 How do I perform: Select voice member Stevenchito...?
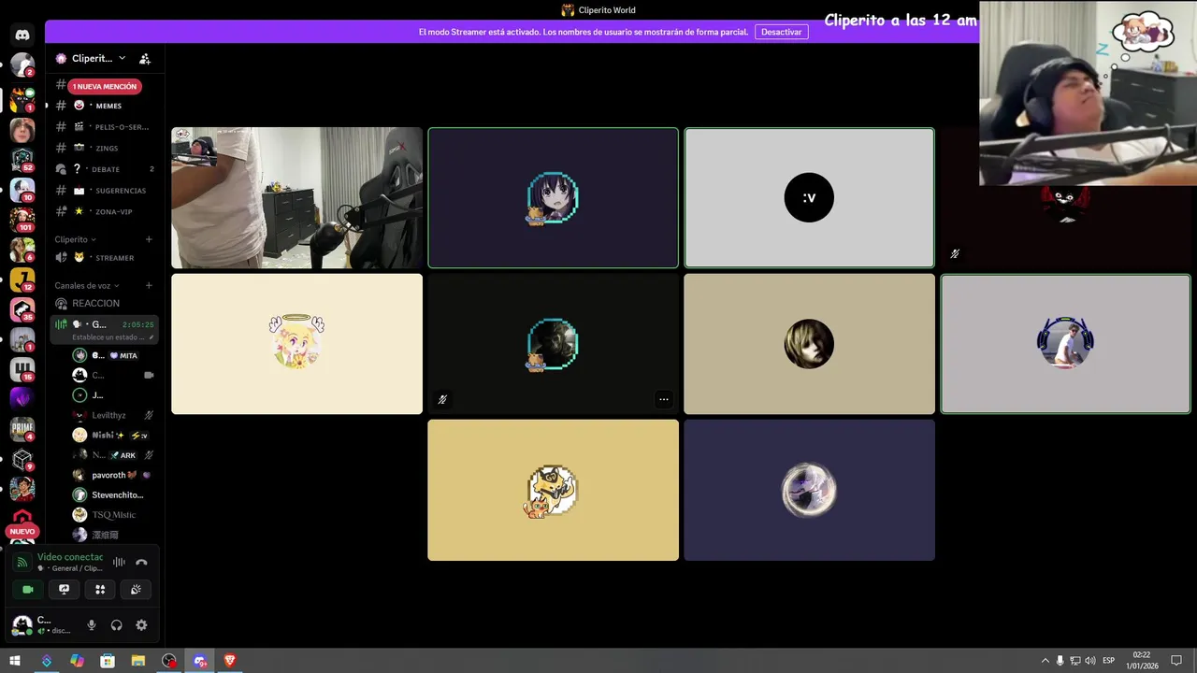[x=113, y=494]
